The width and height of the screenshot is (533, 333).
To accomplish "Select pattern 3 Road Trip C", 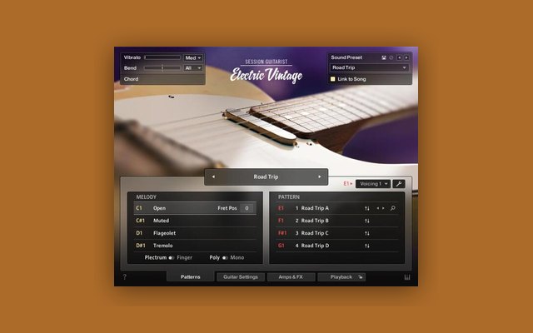I will coord(336,233).
